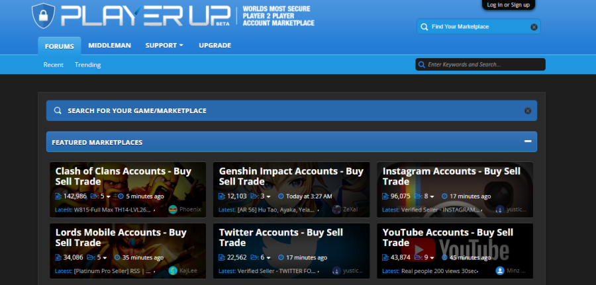The height and width of the screenshot is (285, 596).
Task: Open KajLee avatar on Lords Mobile card
Action: pos(173,271)
